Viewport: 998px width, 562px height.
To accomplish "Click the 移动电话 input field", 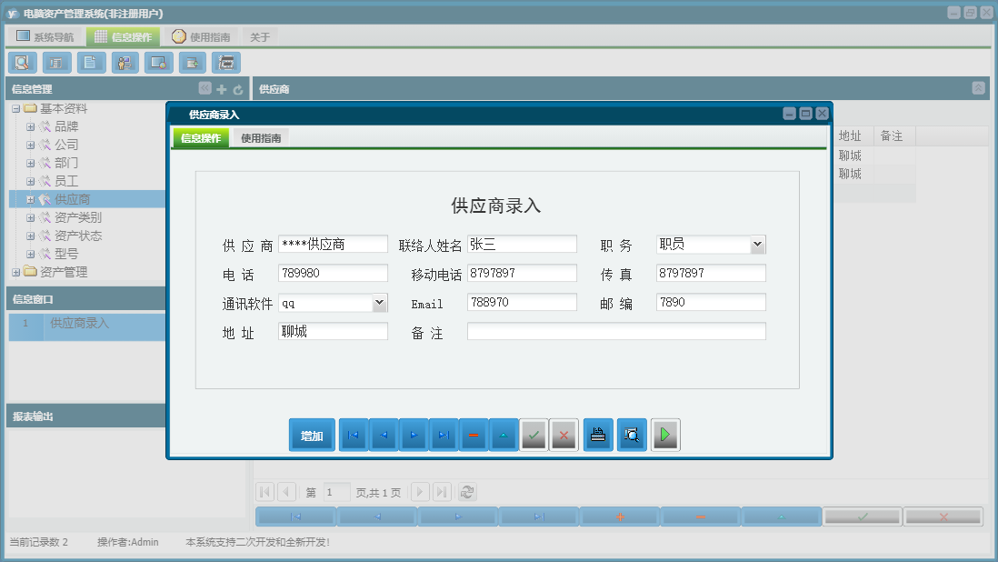I will point(522,273).
